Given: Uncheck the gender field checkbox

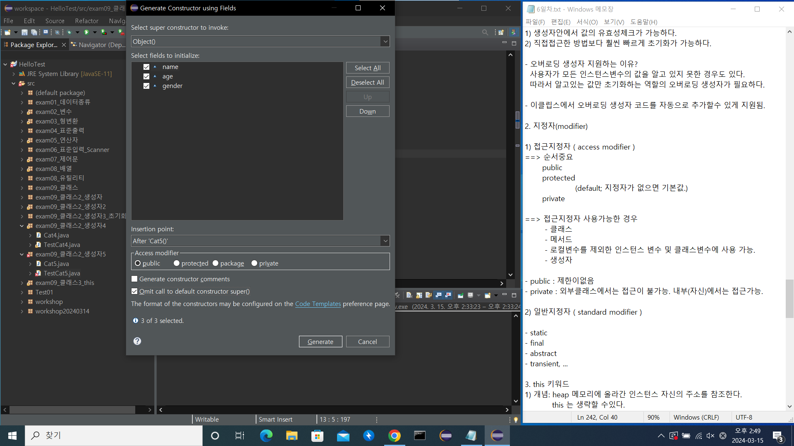Looking at the screenshot, I should pos(146,86).
